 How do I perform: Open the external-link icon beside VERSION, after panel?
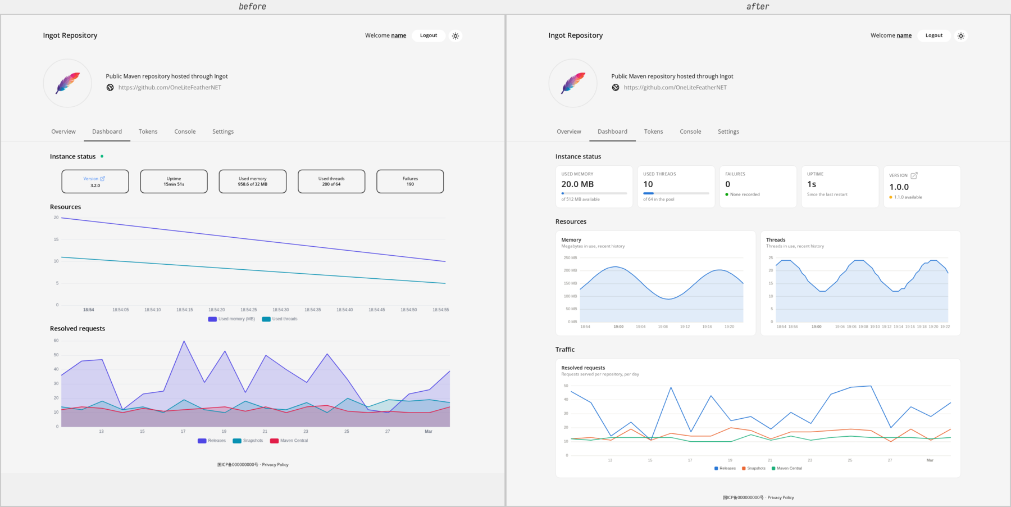914,175
